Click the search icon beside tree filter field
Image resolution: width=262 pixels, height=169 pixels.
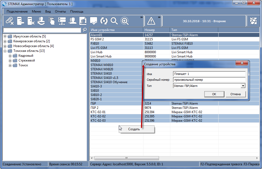pos(85,30)
